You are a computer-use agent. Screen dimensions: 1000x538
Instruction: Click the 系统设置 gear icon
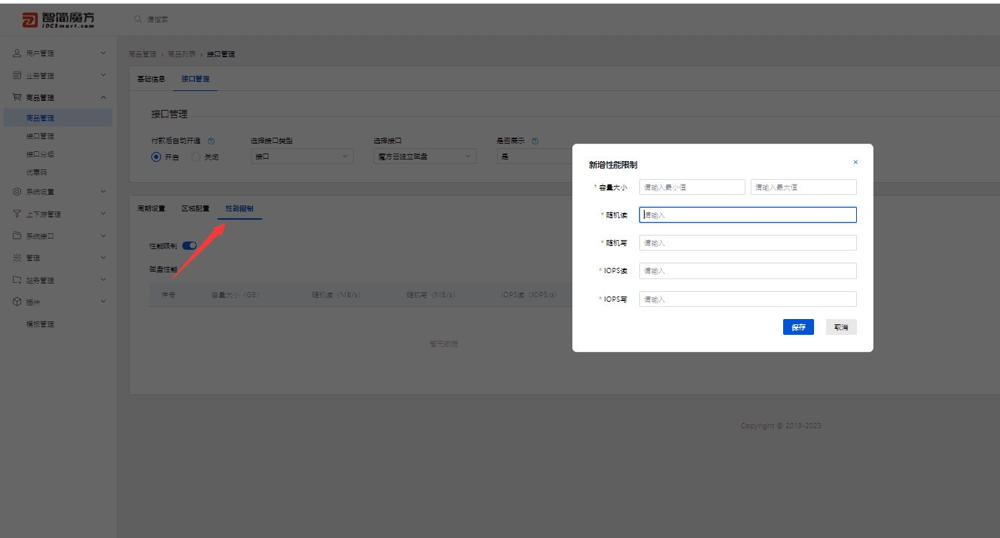pos(17,192)
